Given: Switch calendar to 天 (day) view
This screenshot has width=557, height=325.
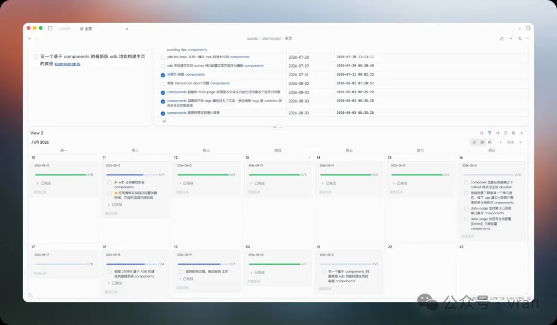Looking at the screenshot, I should point(474,142).
